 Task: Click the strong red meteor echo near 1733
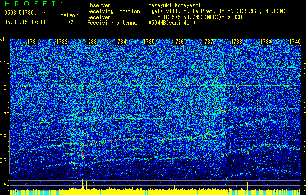click(x=83, y=154)
